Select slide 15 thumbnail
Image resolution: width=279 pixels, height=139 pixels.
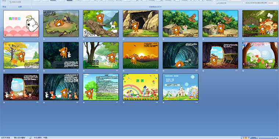click(21, 87)
